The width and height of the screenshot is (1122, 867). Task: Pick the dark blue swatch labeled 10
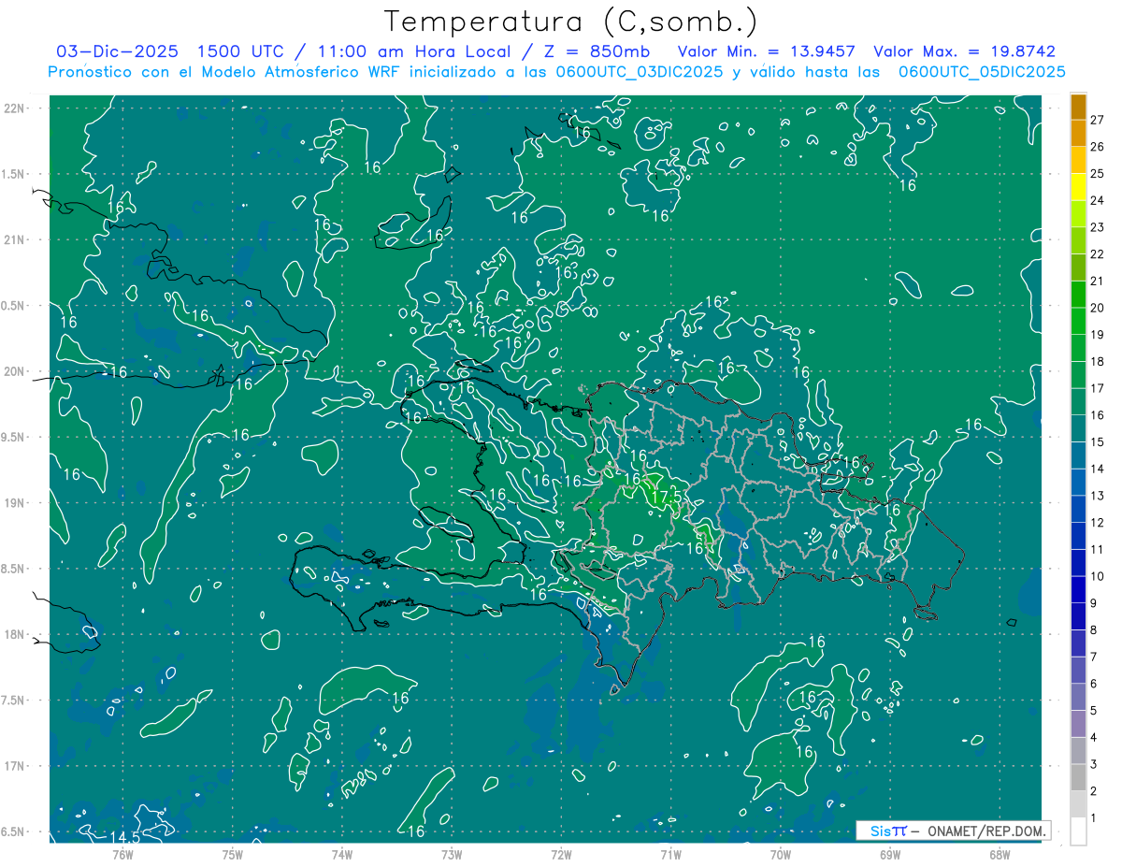coord(1078,563)
